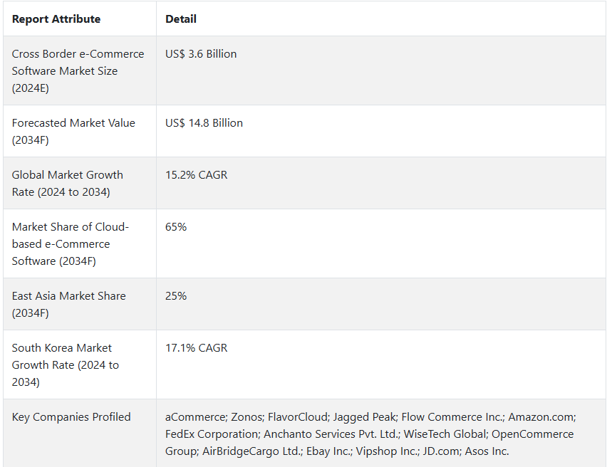Click the "Detail" column header
Image resolution: width=607 pixels, height=467 pixels.
pos(181,19)
